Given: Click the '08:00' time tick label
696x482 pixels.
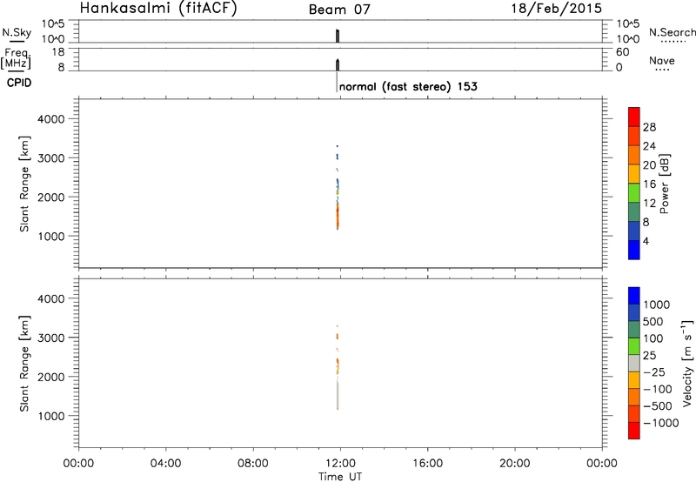Looking at the screenshot, I should pos(253,464).
